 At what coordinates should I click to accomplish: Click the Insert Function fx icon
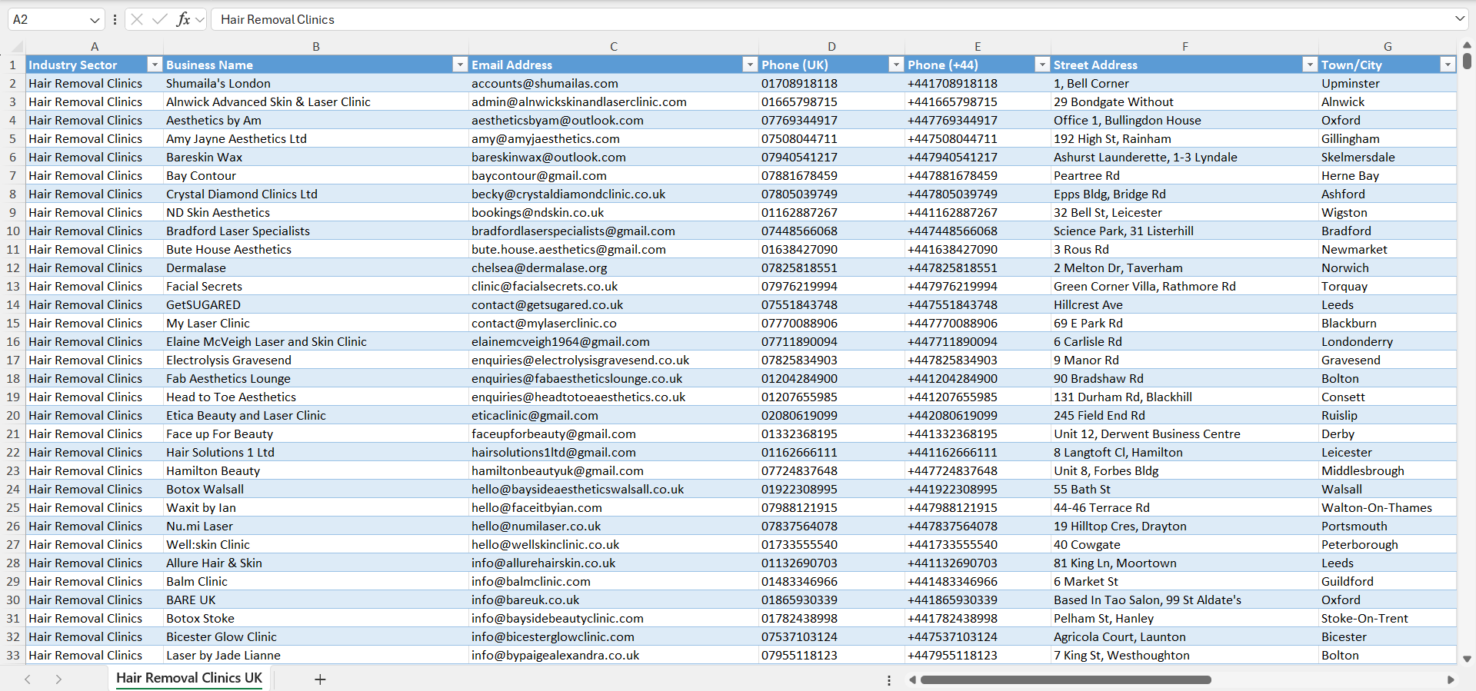pos(183,19)
